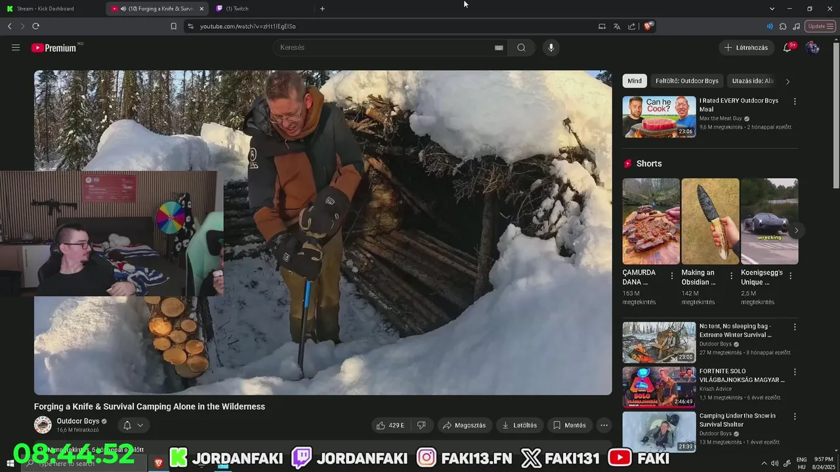Open the browser tab search chevron
This screenshot has width=840, height=472.
pyautogui.click(x=772, y=9)
